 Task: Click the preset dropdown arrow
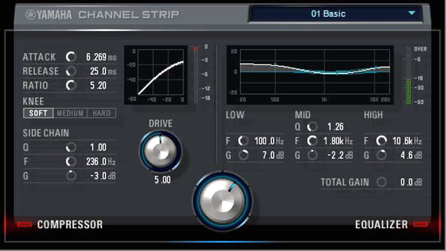411,13
